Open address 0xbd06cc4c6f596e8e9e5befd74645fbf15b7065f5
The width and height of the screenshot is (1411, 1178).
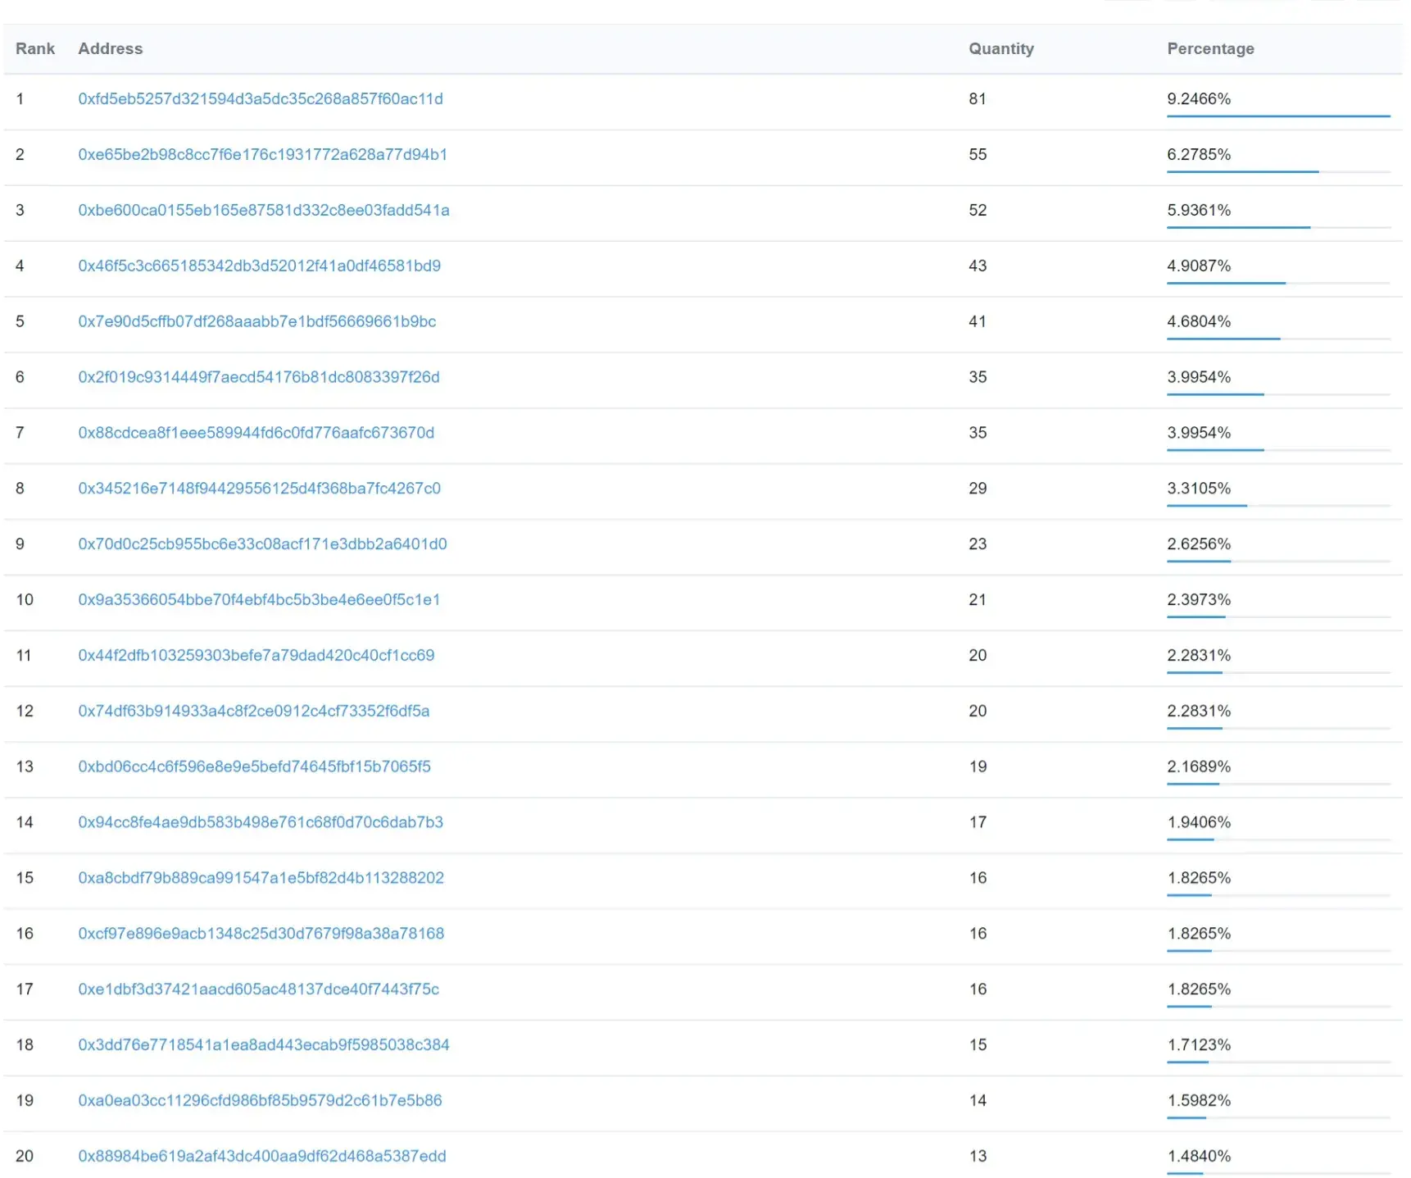pyautogui.click(x=255, y=767)
